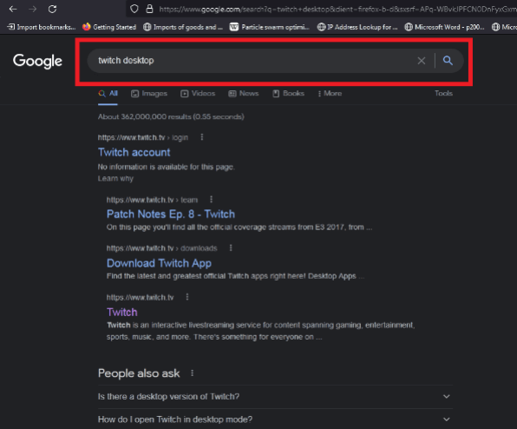Click the blue magnifier search button
This screenshot has width=517, height=429.
(x=448, y=61)
